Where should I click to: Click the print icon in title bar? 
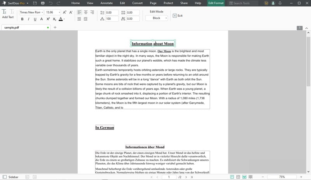(x=42, y=3)
